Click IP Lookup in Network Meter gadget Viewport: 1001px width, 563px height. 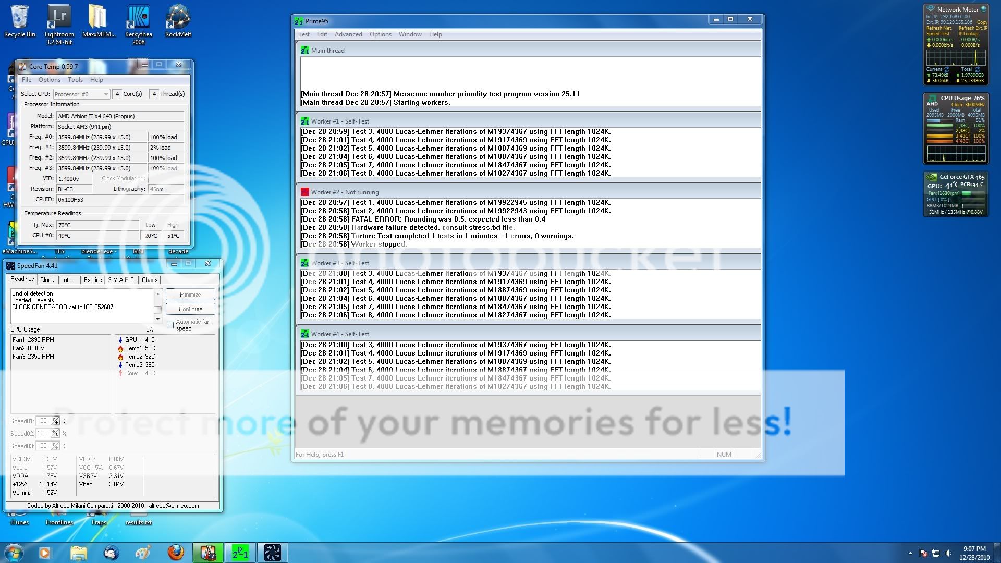tap(968, 34)
